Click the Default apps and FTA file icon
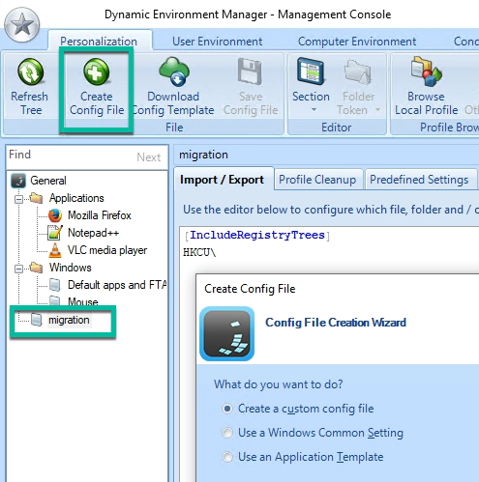The image size is (479, 482). (x=55, y=285)
